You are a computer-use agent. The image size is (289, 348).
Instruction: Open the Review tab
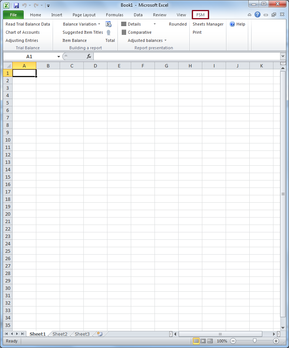[160, 15]
